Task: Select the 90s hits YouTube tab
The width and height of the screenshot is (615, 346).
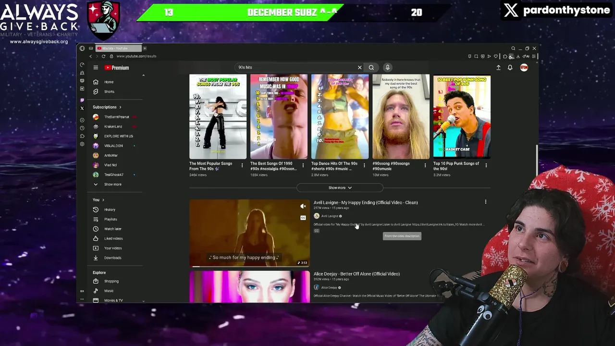Action: pyautogui.click(x=118, y=49)
